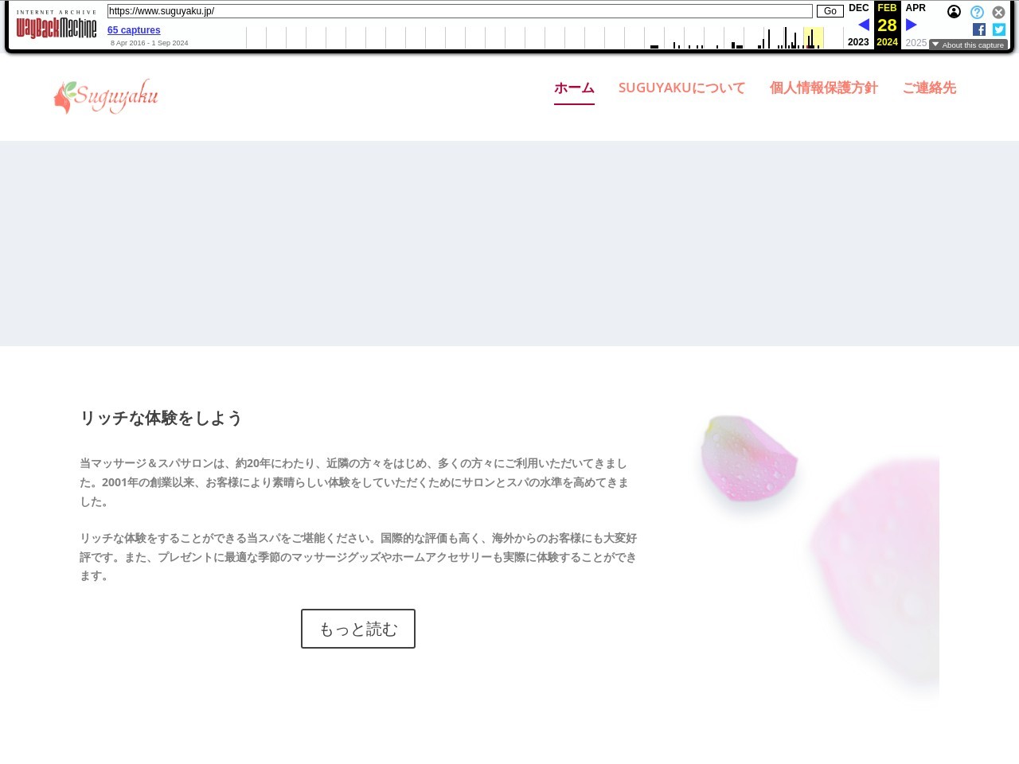Click the Wayback URL input field
This screenshot has width=1019, height=764.
tap(460, 11)
